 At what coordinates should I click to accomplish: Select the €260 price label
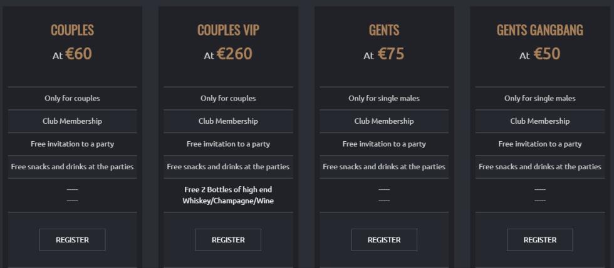234,54
